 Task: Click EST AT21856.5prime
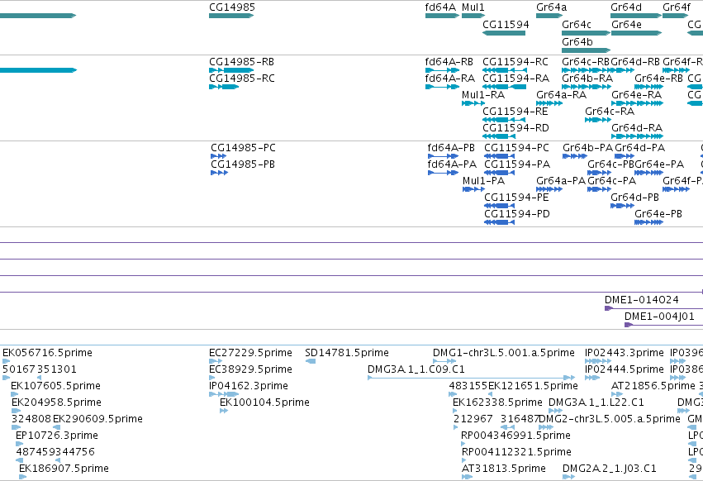[617, 394]
